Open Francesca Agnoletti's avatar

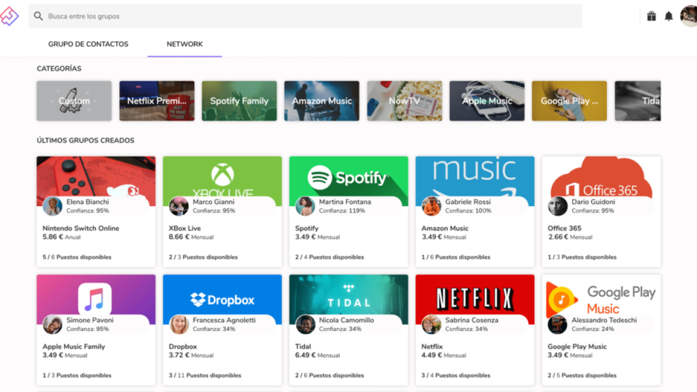pos(179,325)
